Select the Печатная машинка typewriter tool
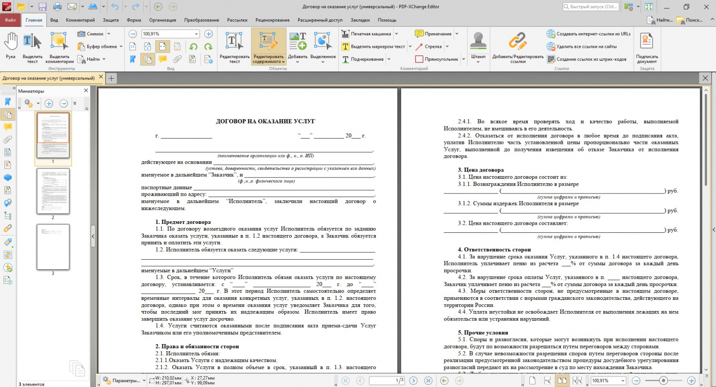The width and height of the screenshot is (716, 387). [367, 34]
